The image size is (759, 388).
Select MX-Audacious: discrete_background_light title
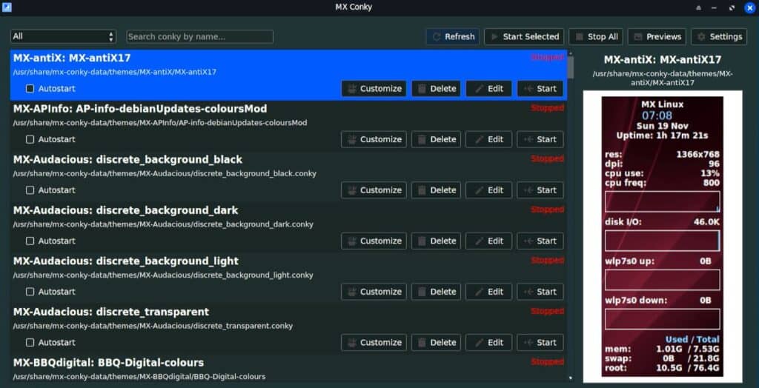click(126, 261)
